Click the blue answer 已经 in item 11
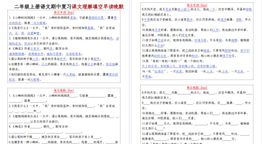Screen dimensions: 262x144 (161, 40)
